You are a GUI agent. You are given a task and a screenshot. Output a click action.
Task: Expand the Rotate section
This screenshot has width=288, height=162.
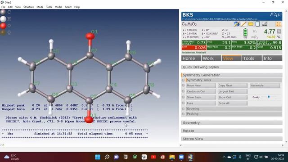pos(232,131)
